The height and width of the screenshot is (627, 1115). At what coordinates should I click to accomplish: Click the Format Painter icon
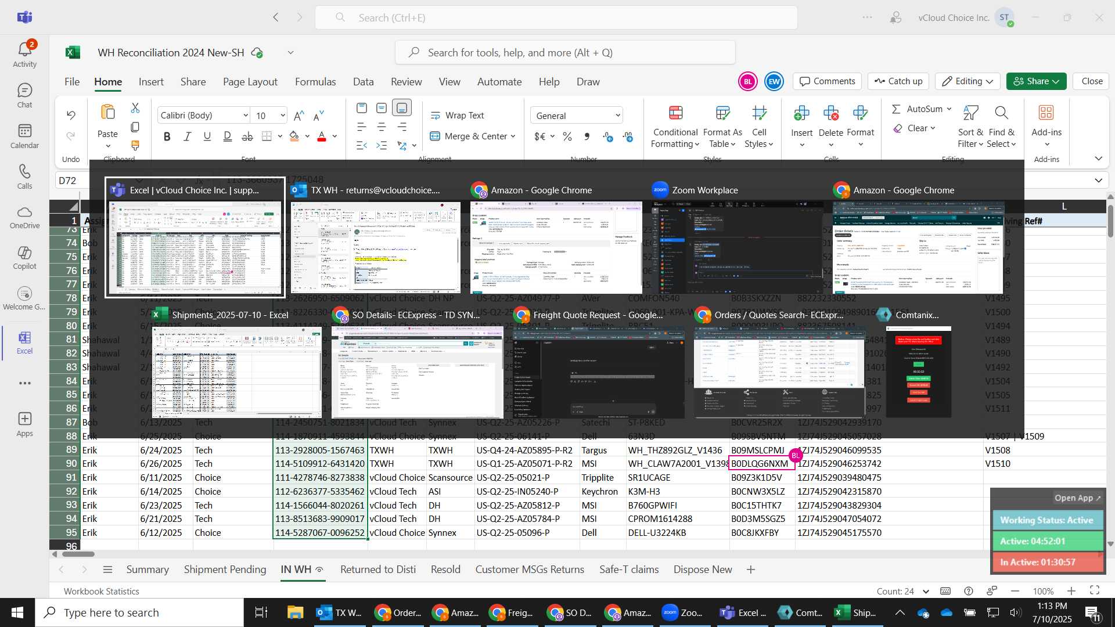135,145
